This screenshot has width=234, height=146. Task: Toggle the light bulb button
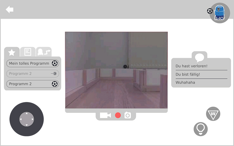click(201, 128)
